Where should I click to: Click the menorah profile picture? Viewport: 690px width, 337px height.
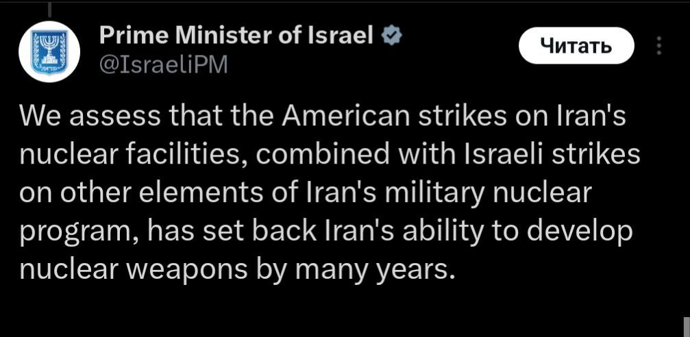pyautogui.click(x=49, y=51)
